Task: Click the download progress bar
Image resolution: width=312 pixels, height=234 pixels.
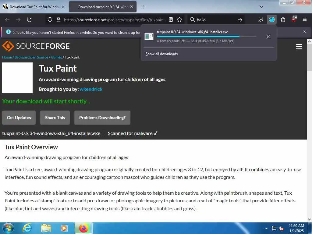Action: pyautogui.click(x=206, y=37)
